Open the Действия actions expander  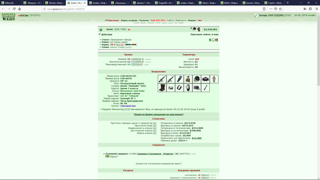pos(107,34)
